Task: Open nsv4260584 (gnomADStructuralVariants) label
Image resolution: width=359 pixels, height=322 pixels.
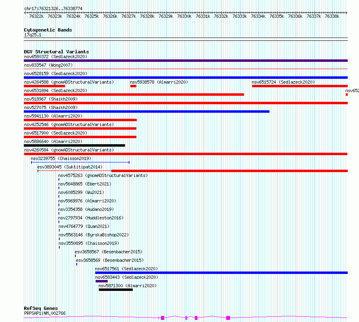Action: point(69,150)
